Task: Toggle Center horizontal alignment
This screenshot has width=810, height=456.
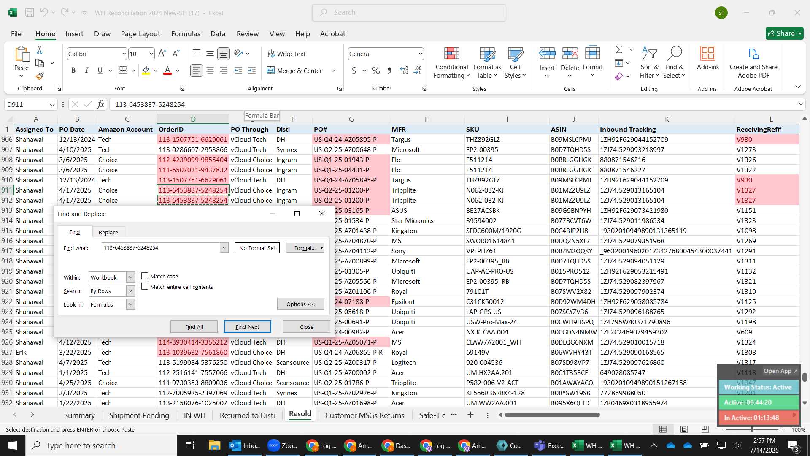Action: point(210,71)
